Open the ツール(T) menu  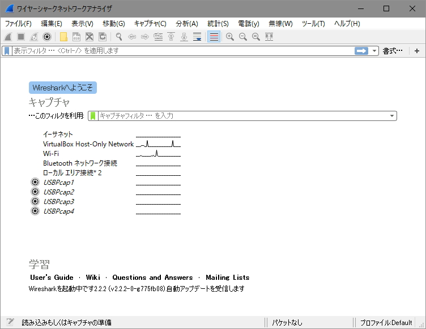click(313, 24)
